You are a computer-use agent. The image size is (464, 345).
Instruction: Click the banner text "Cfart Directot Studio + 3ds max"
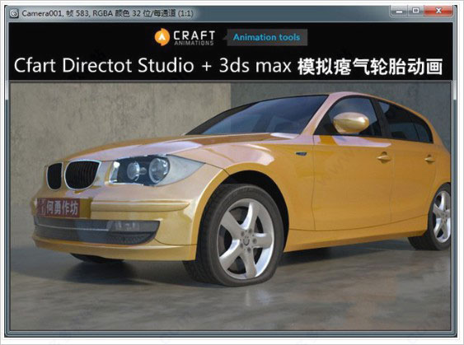click(x=152, y=65)
